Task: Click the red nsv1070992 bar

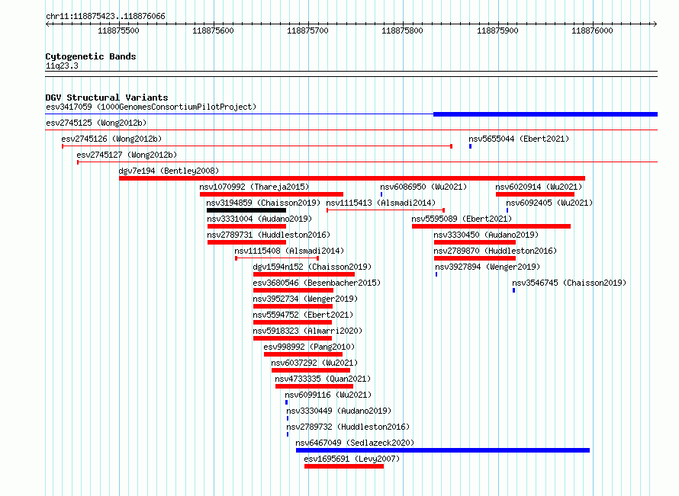Action: [x=272, y=194]
